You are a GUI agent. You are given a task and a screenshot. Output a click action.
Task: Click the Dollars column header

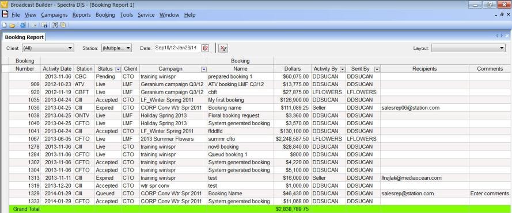(x=292, y=69)
